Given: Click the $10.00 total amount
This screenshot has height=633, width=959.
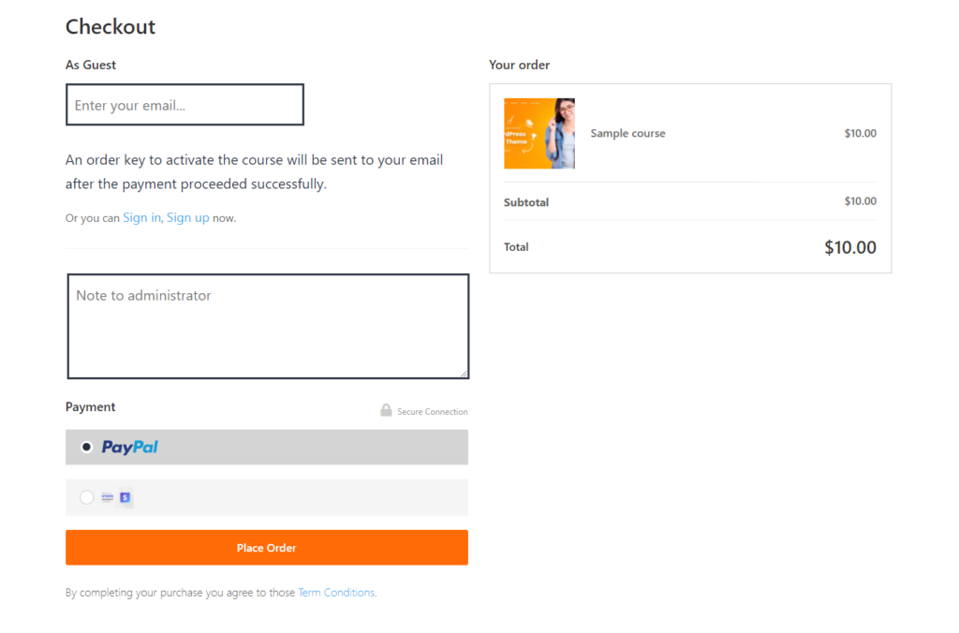Looking at the screenshot, I should point(849,247).
